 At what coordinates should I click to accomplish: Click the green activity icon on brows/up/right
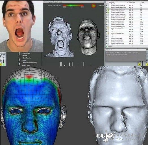click(x=108, y=12)
